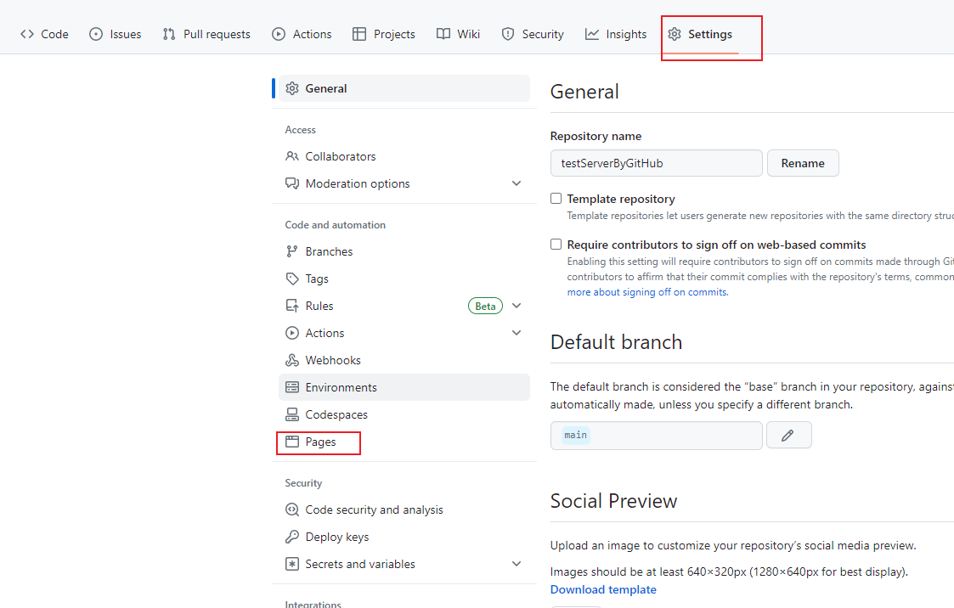Expand the Moderation options section
The width and height of the screenshot is (954, 608).
coord(517,183)
